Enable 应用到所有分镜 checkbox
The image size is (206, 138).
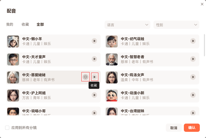[x=7, y=128]
